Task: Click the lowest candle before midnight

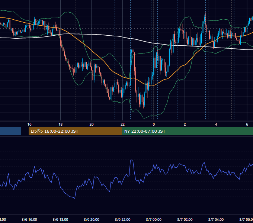Action: (144, 103)
